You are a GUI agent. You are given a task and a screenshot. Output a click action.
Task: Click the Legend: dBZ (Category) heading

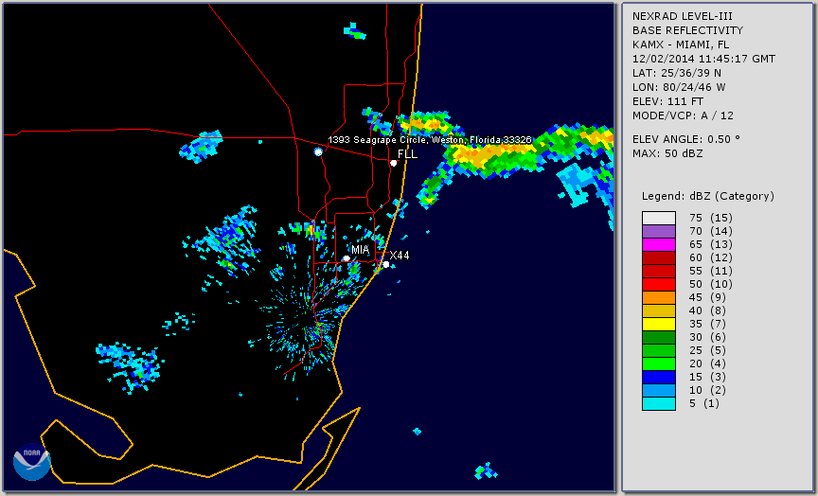click(x=708, y=196)
